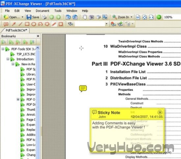Screen dimensions: 181x159
Task: Collapse the Introduction bookmark node
Action: (8, 59)
